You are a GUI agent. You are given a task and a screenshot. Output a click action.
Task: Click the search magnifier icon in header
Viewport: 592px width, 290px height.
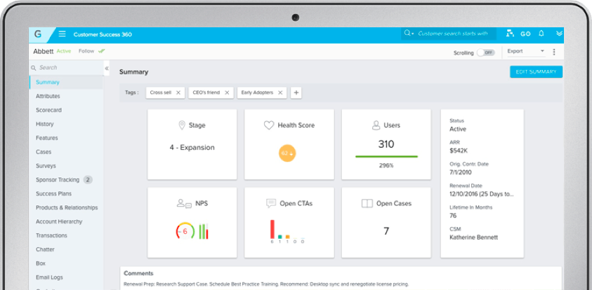point(407,33)
